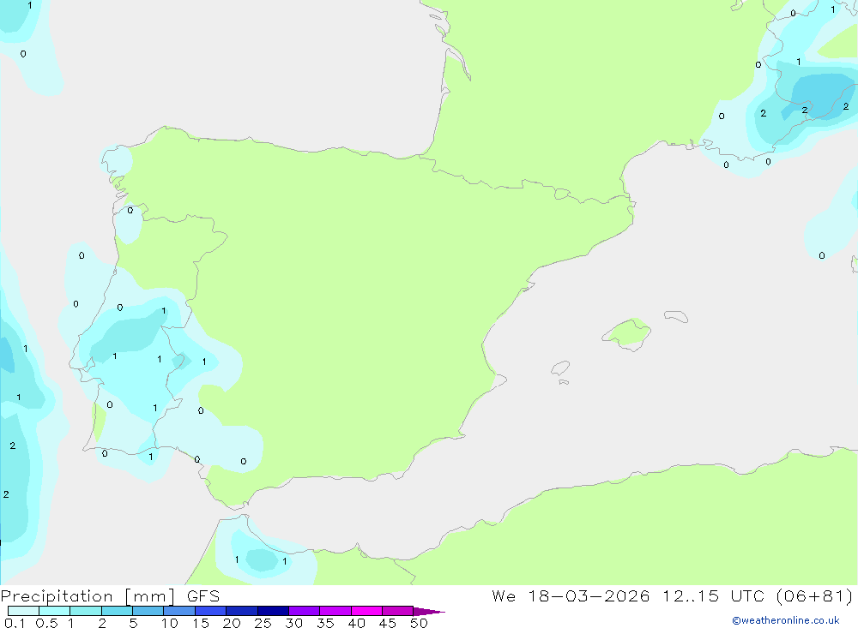The height and width of the screenshot is (628, 858).
Task: Click the legend label "25"
Action: pos(263,623)
